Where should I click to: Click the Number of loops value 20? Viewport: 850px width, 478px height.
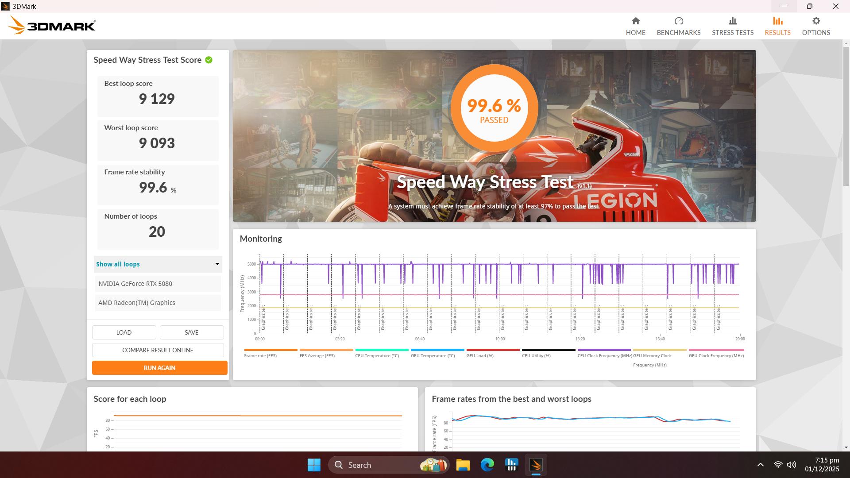157,231
